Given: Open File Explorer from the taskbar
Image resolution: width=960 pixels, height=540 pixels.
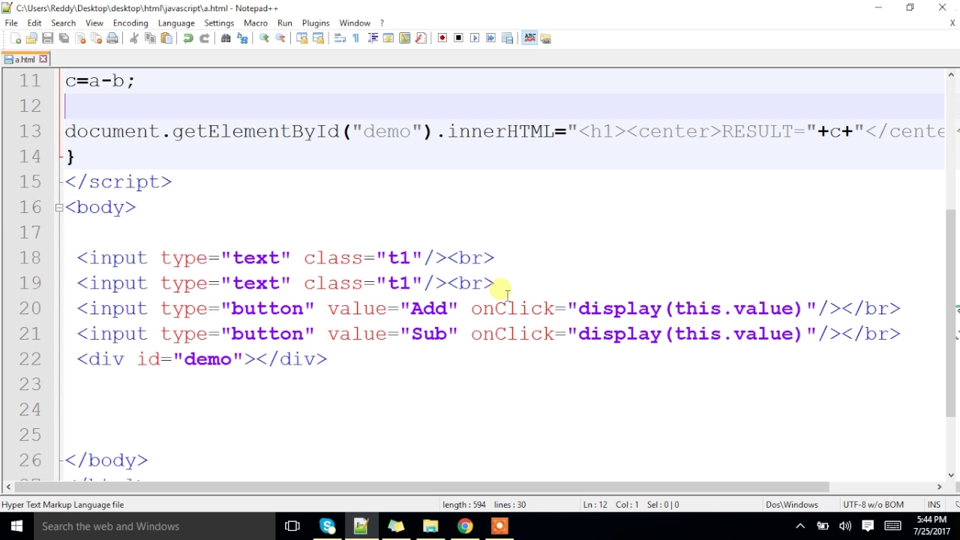Looking at the screenshot, I should tap(430, 526).
